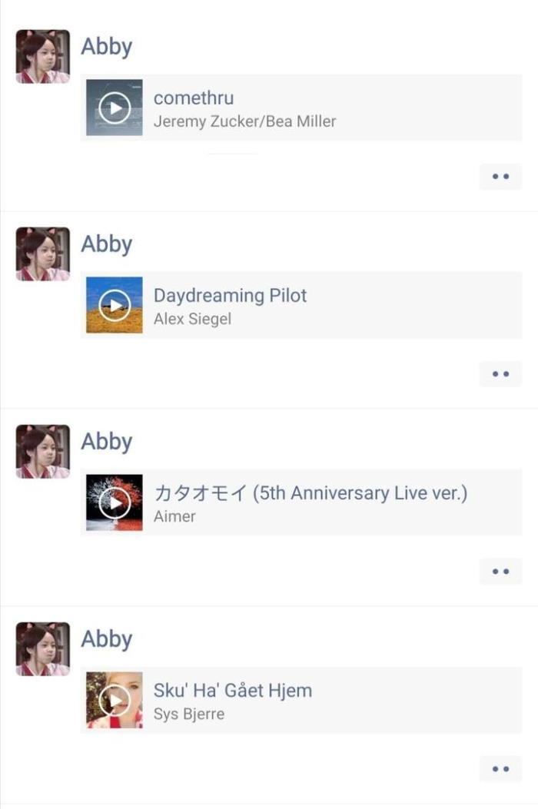
Task: Open Abby's avatar on Sys Bjerre post
Action: point(43,649)
